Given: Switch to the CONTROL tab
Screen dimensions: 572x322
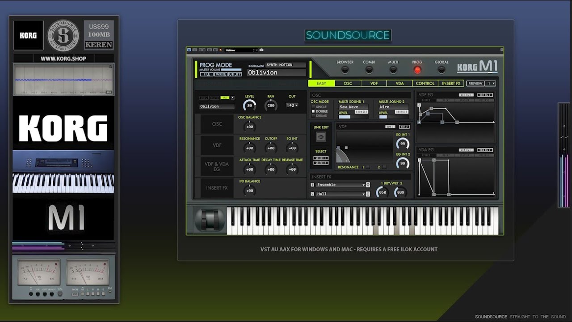Looking at the screenshot, I should pos(425,83).
